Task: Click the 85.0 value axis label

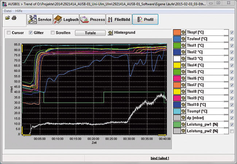Action: (x=17, y=45)
